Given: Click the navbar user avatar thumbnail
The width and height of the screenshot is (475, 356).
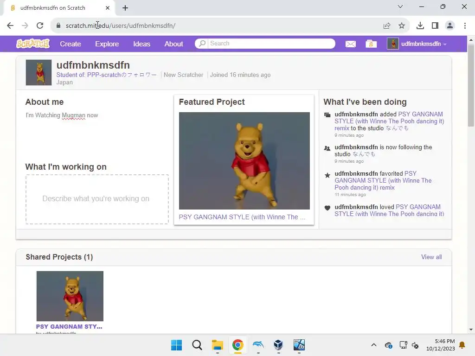Looking at the screenshot, I should 392,44.
